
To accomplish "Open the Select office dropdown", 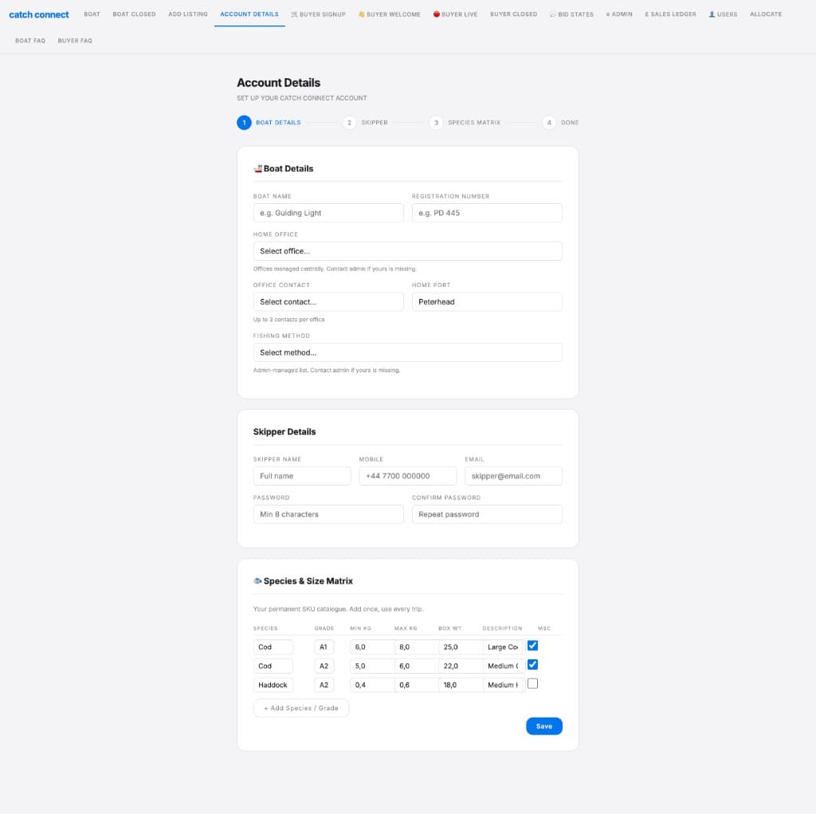I will 407,250.
